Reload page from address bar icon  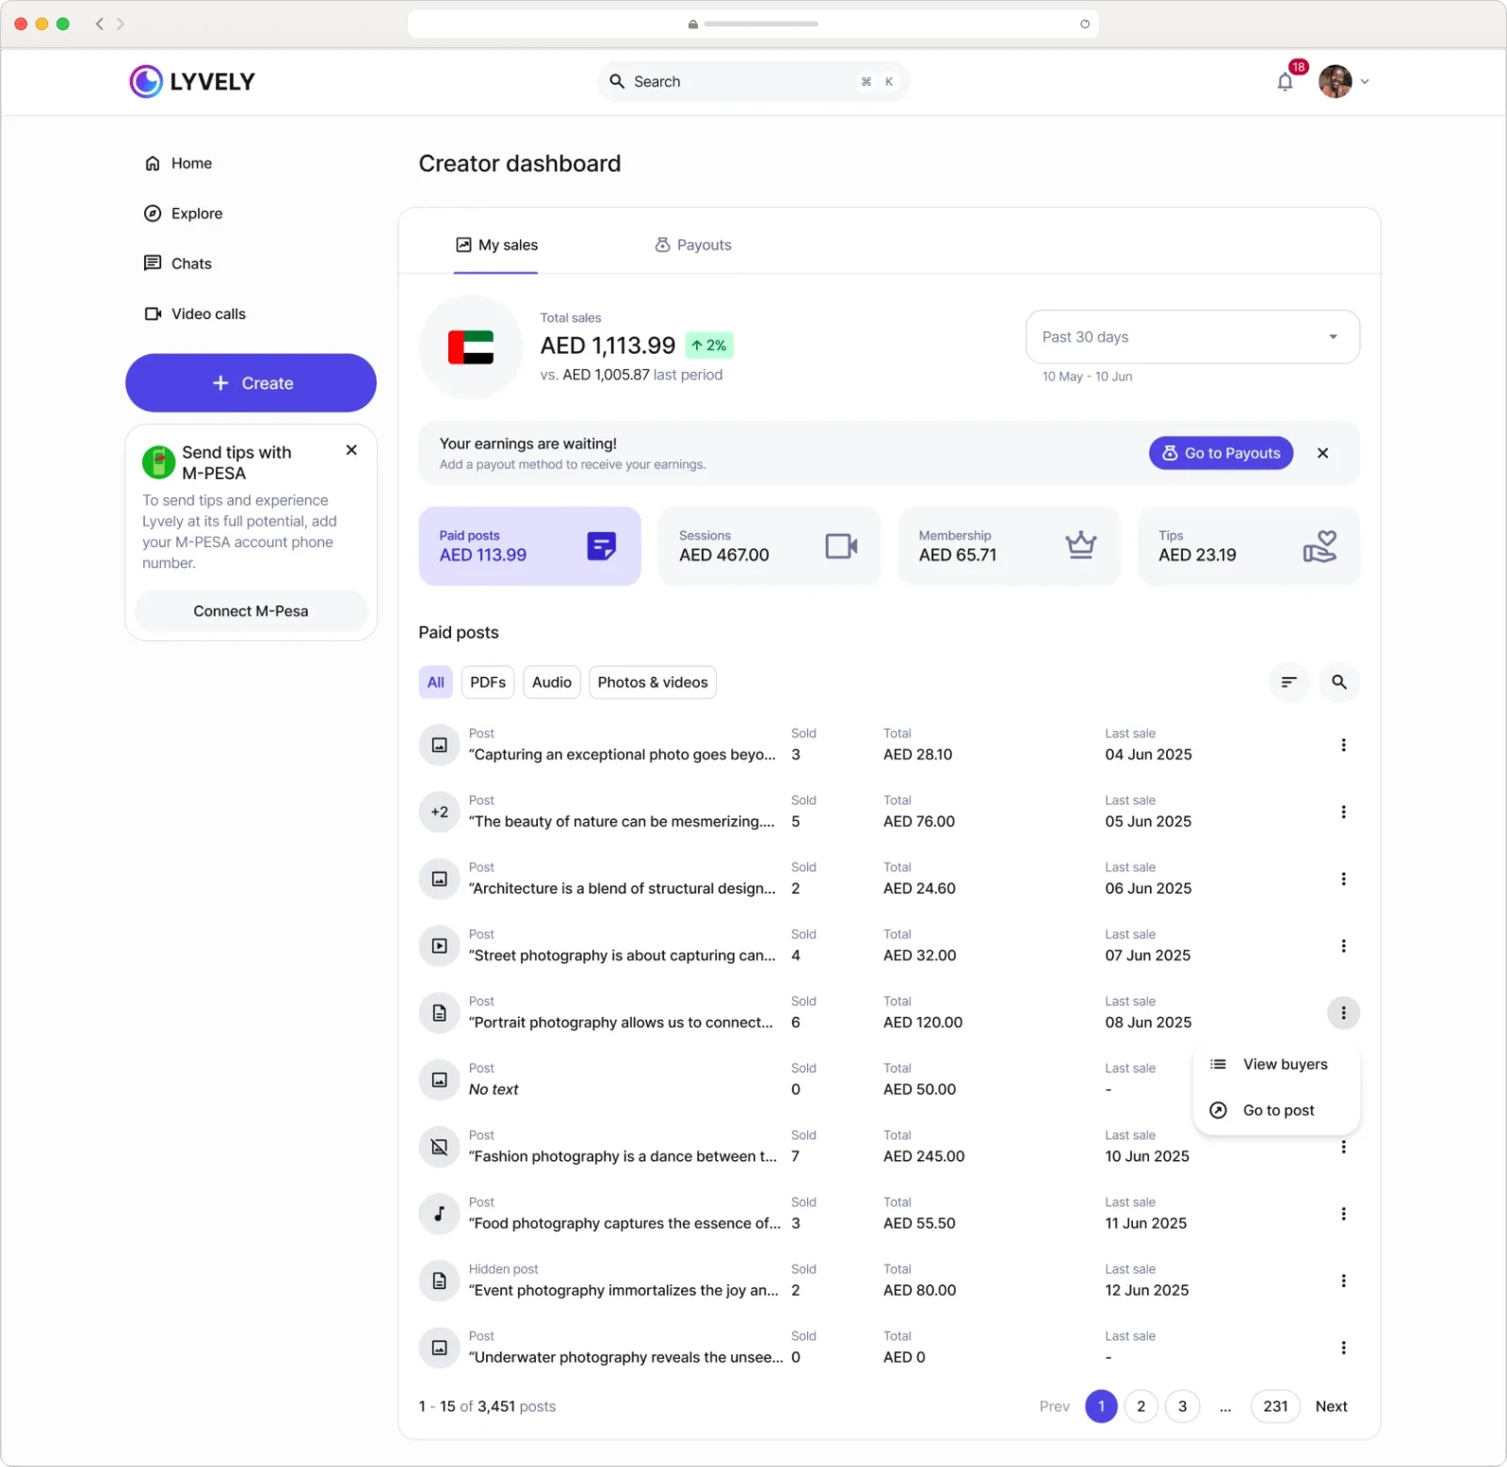coord(1084,24)
